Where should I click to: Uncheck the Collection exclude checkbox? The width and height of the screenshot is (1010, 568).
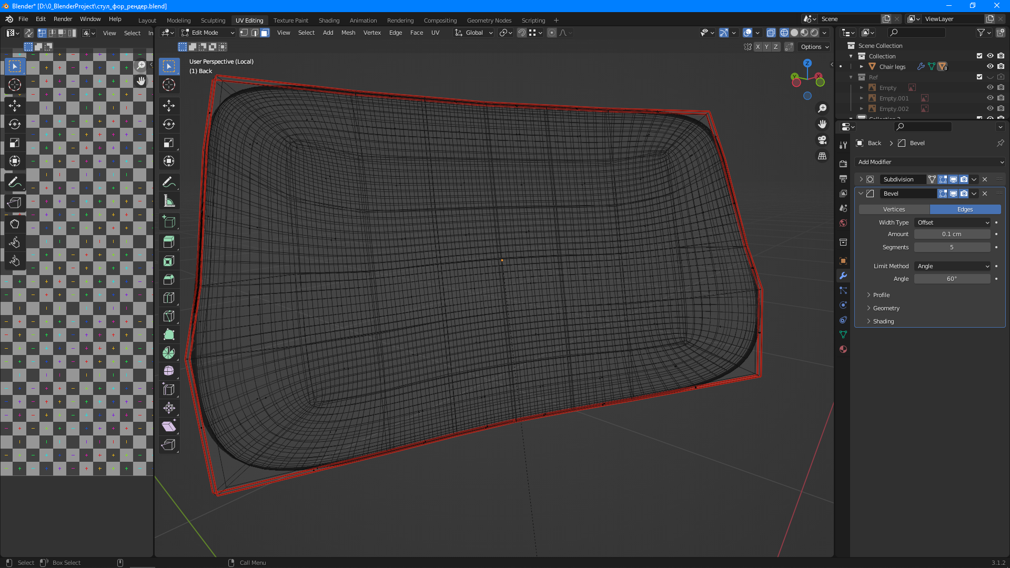point(979,56)
